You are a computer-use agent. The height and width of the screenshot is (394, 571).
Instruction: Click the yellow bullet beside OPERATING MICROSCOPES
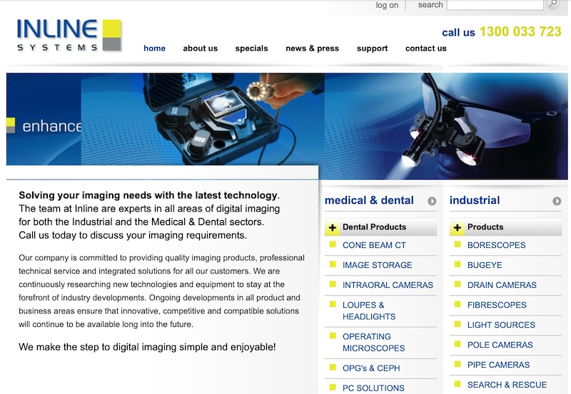(333, 336)
